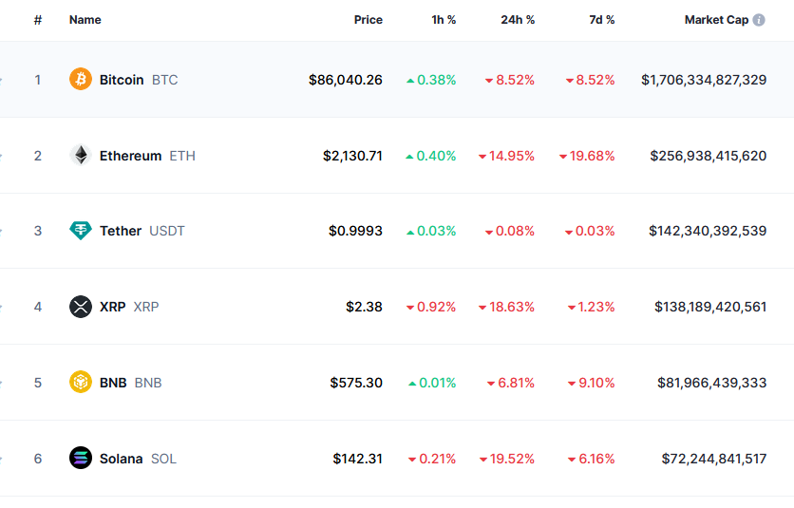
Task: Sort by the # rank column header
Action: (x=38, y=20)
